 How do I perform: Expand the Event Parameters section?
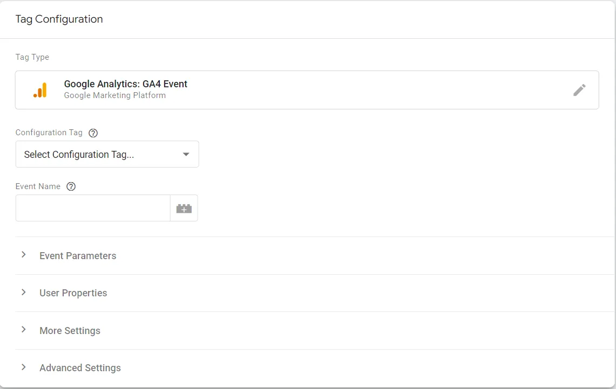[77, 255]
